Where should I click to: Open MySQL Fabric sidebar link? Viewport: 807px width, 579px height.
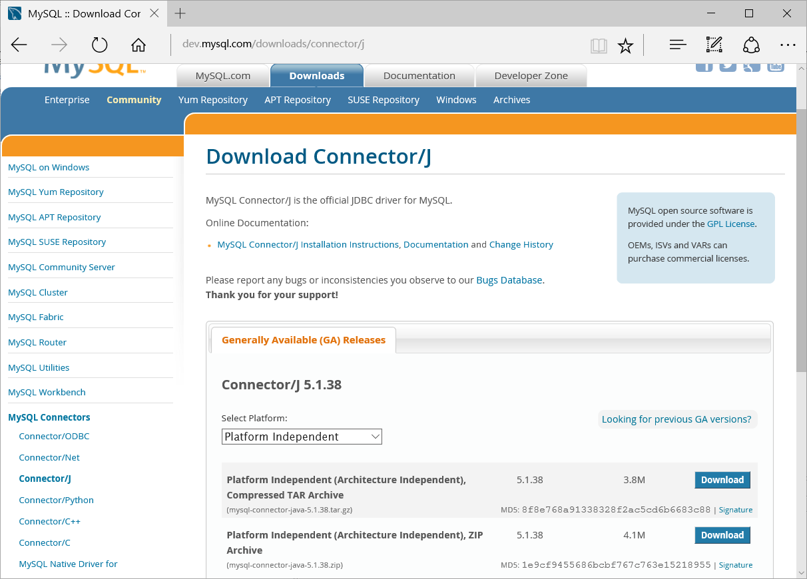[36, 317]
